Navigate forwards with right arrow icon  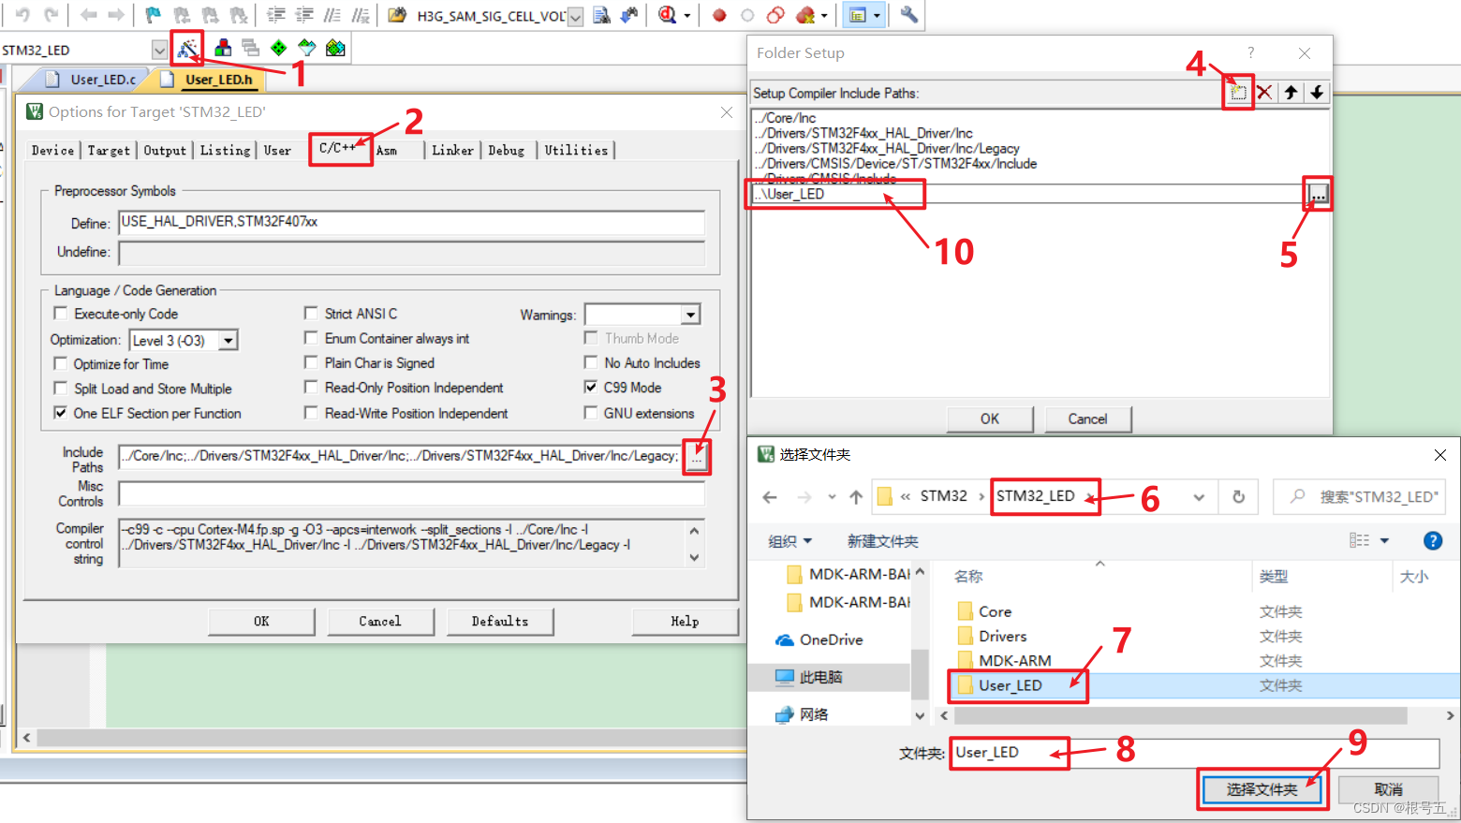[116, 15]
